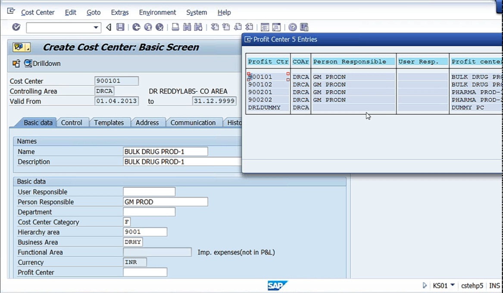The height and width of the screenshot is (293, 503).
Task: Click the Description input field
Action: coord(182,162)
